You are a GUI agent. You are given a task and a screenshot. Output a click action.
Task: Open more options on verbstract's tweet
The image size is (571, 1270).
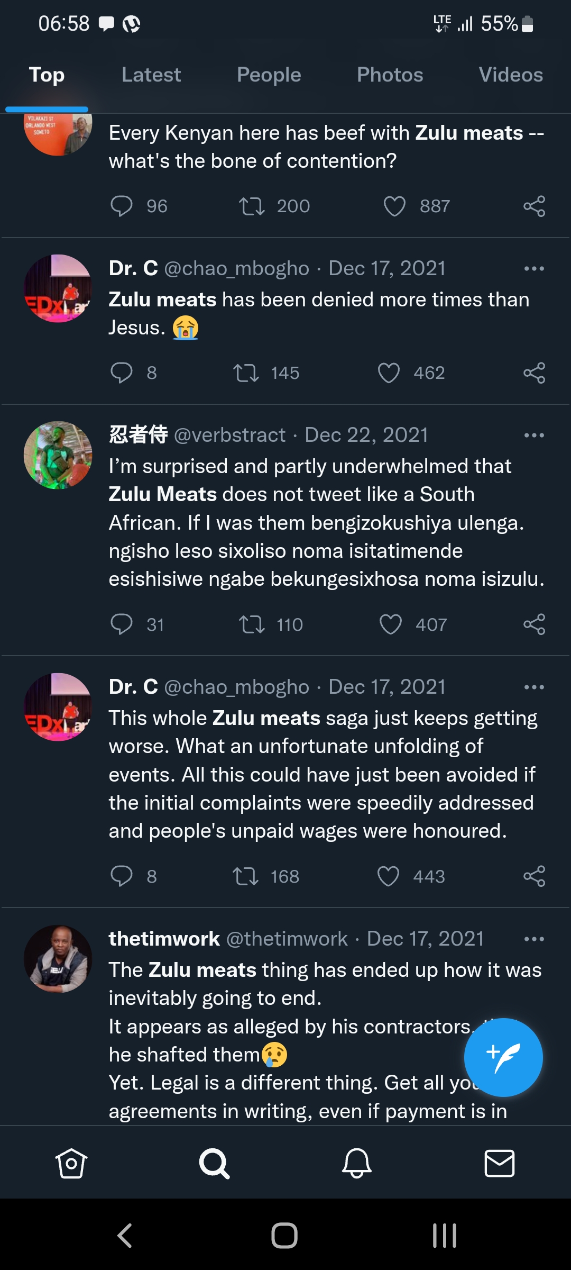(x=534, y=436)
